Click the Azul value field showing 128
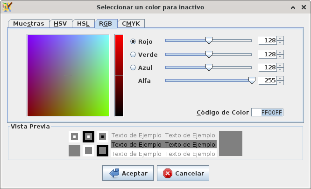Image resolution: width=311 pixels, height=189 pixels. pos(267,67)
